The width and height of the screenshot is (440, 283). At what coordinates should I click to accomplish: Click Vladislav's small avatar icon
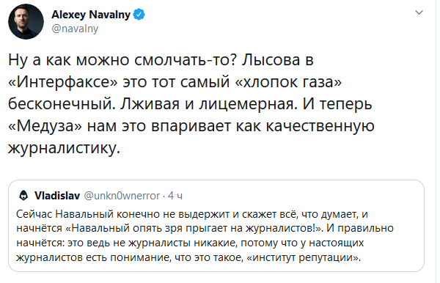pos(23,196)
